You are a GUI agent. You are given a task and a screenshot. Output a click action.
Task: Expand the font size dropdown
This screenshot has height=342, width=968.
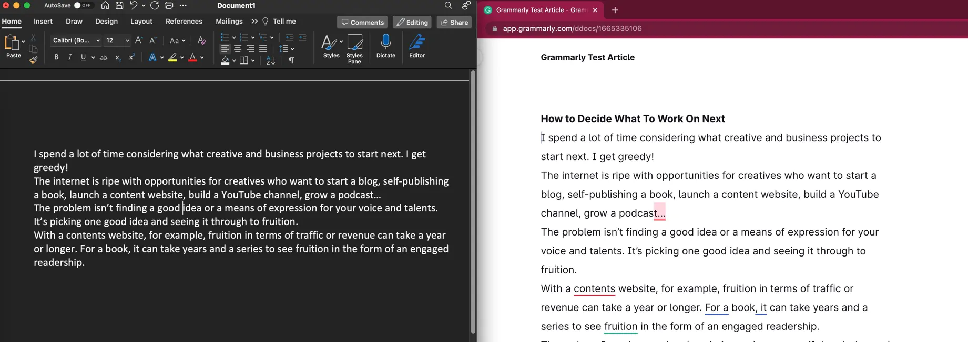point(127,40)
